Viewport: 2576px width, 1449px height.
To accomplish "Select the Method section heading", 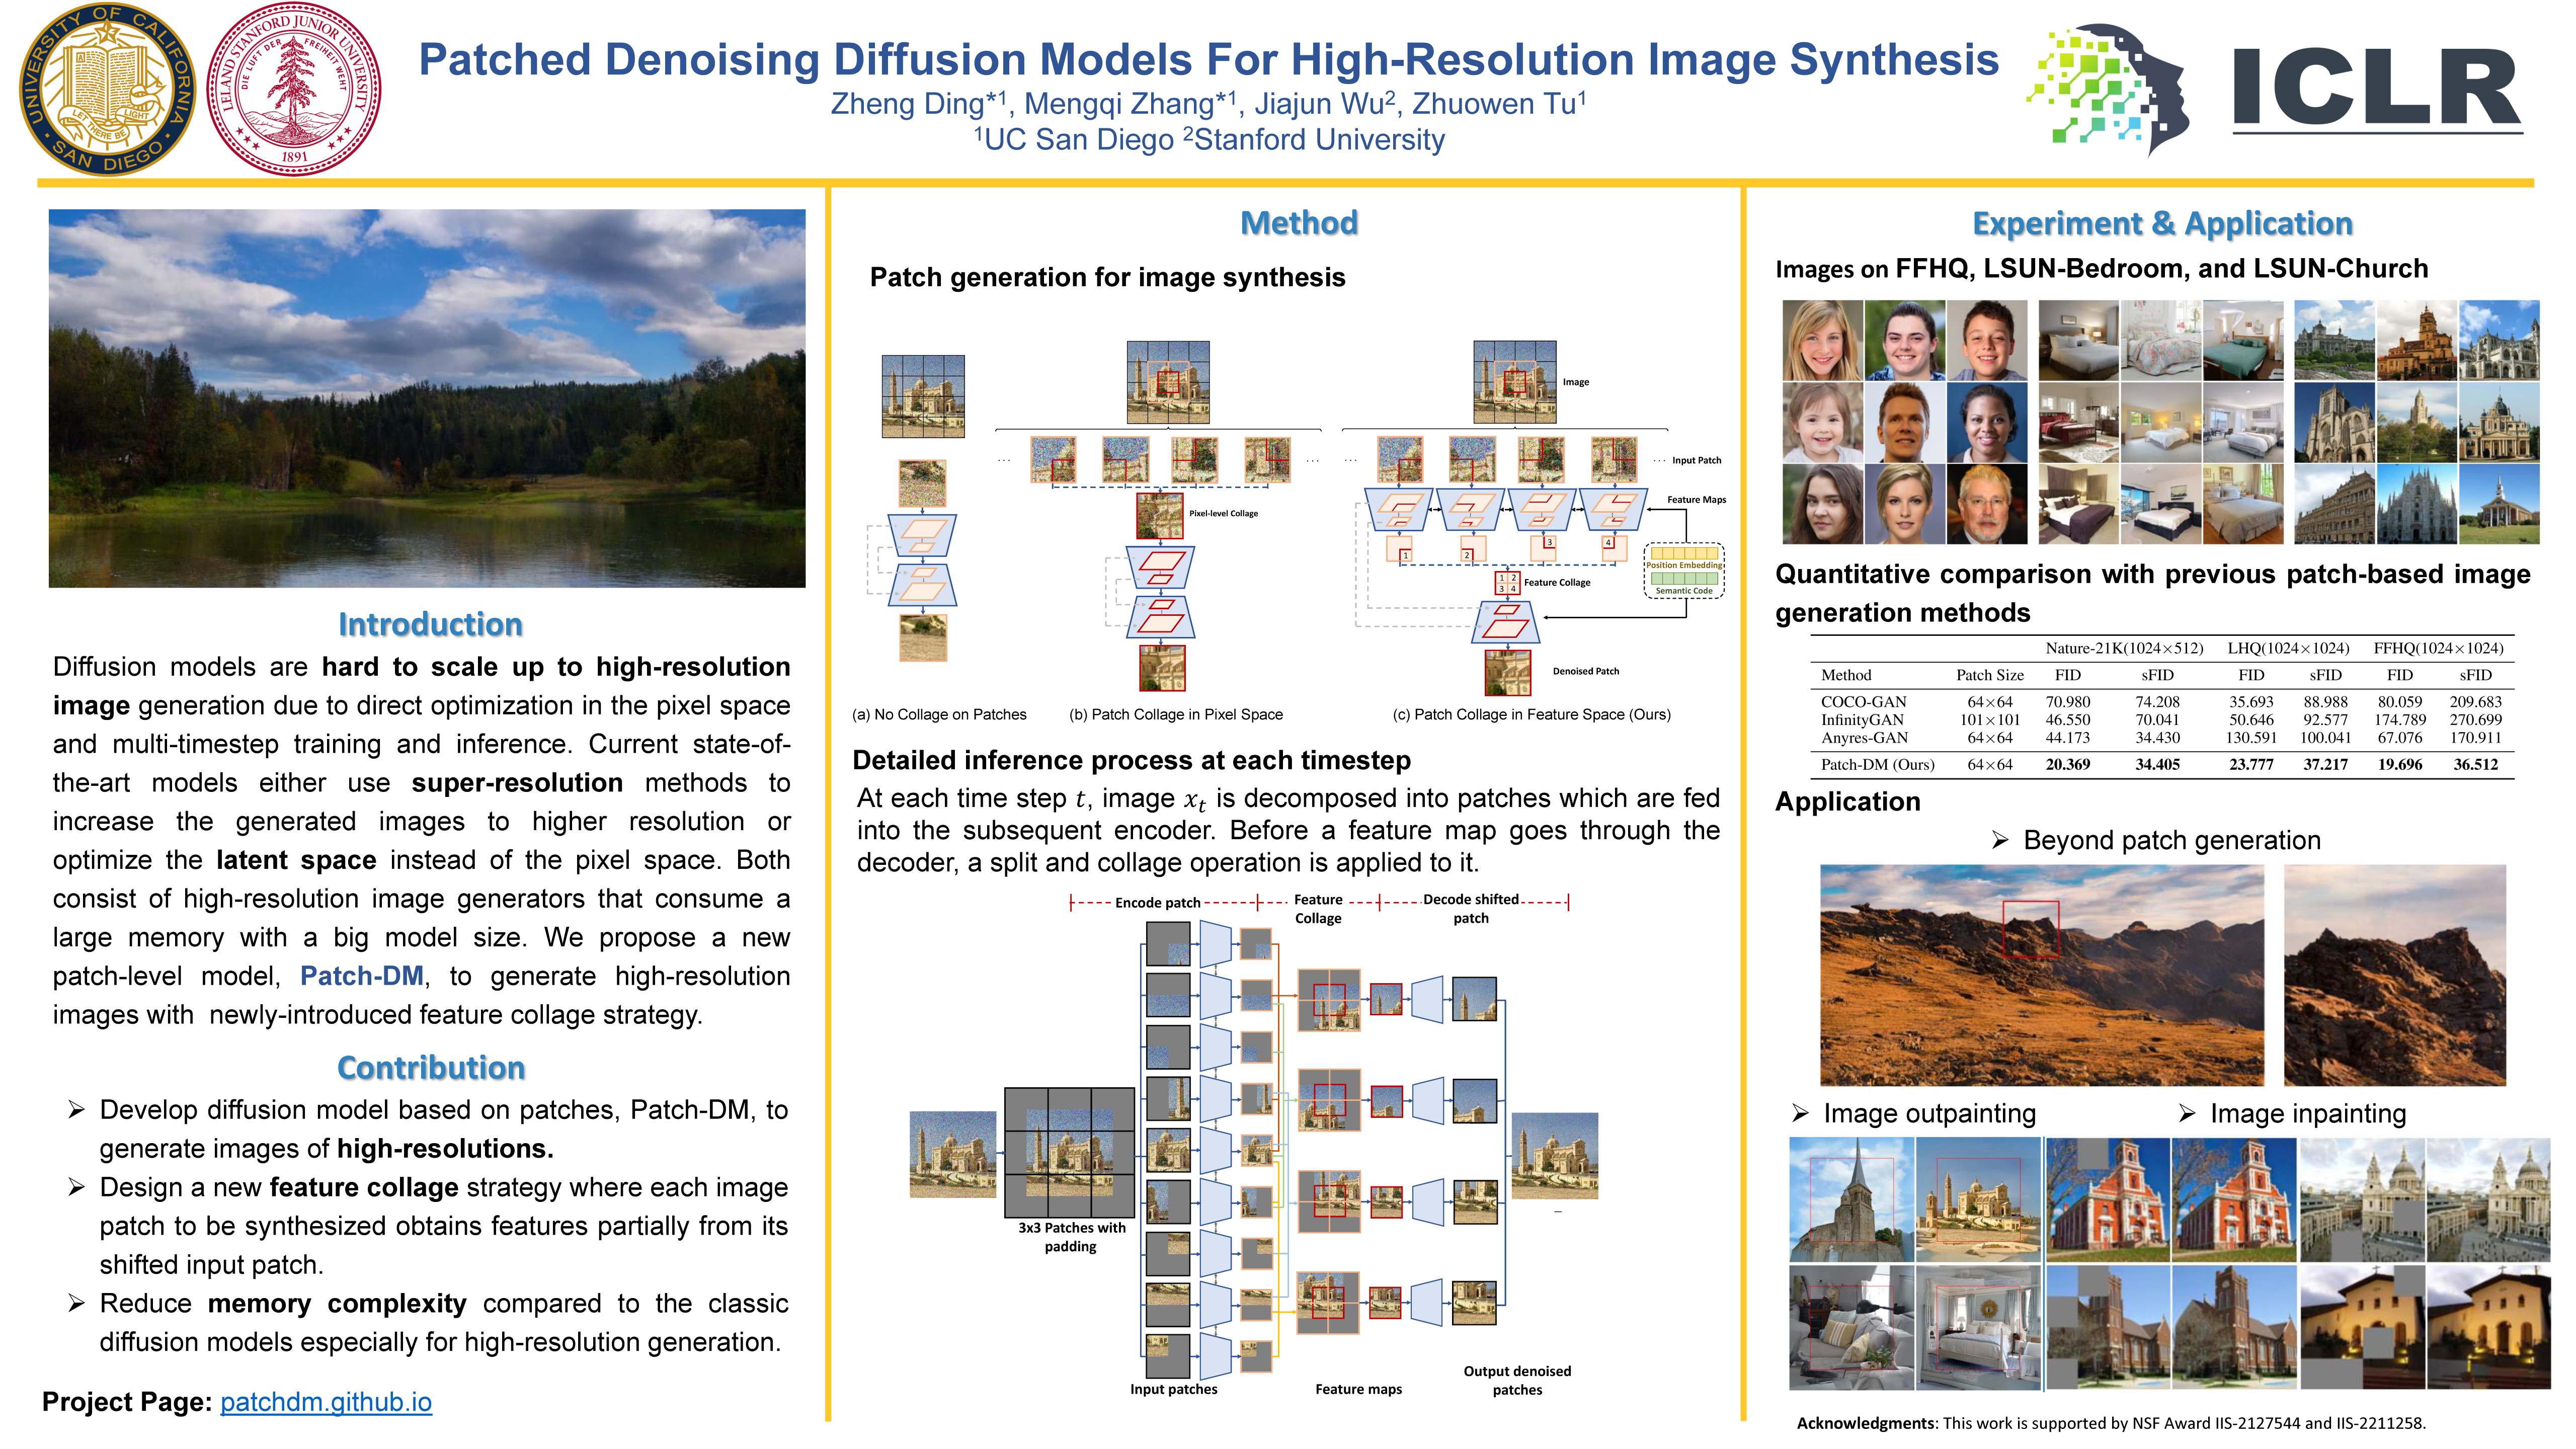I will click(1298, 223).
